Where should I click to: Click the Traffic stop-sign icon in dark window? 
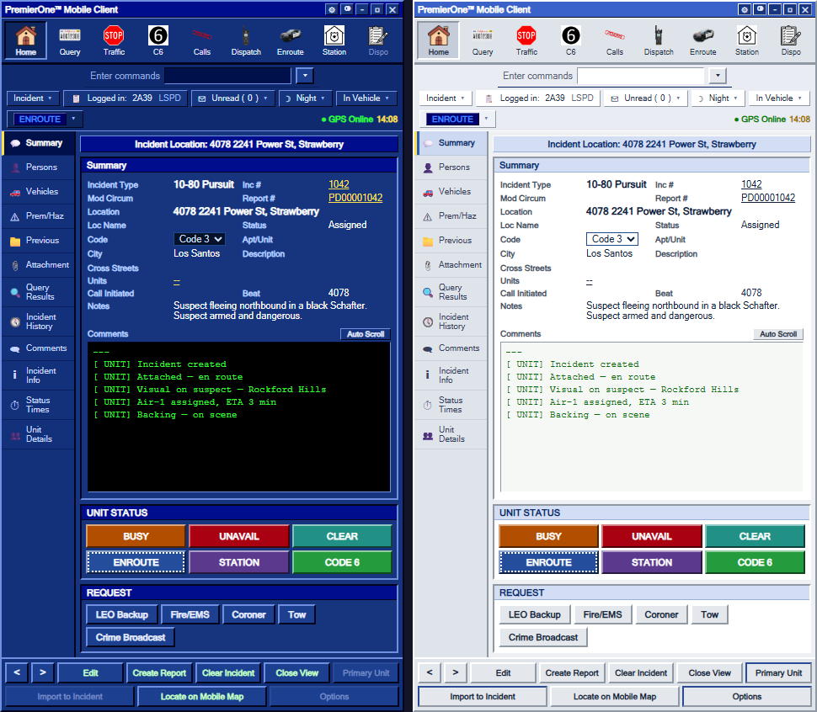click(114, 40)
